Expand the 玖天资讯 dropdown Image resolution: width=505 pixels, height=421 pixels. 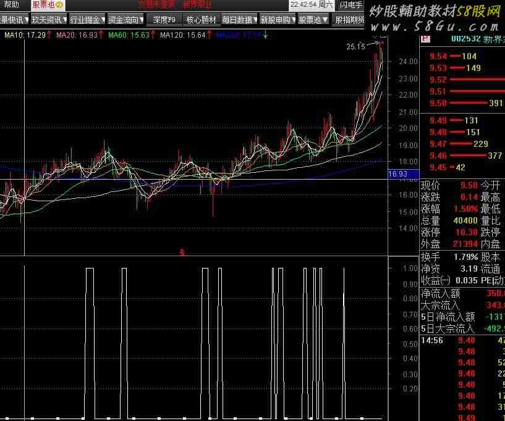pos(49,20)
